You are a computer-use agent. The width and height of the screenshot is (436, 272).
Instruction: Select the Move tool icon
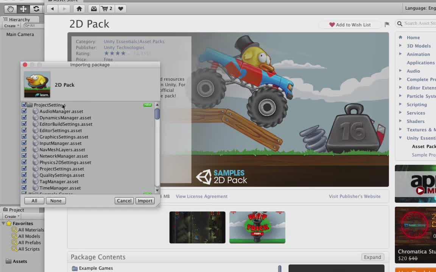click(23, 9)
